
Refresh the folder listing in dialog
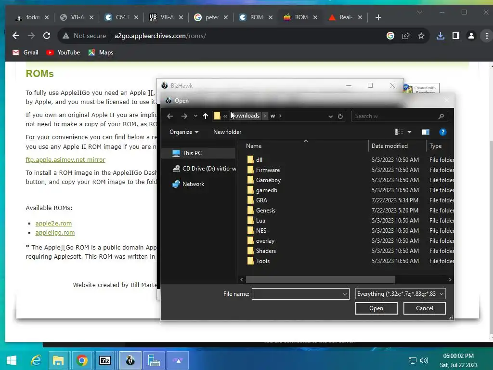[x=340, y=116]
